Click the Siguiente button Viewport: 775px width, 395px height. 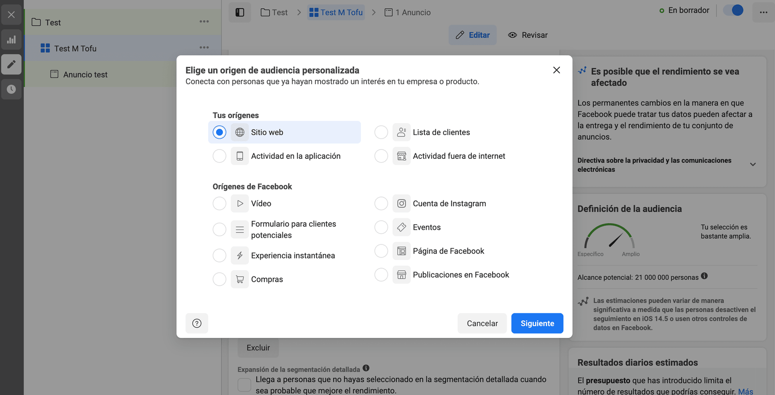point(537,323)
